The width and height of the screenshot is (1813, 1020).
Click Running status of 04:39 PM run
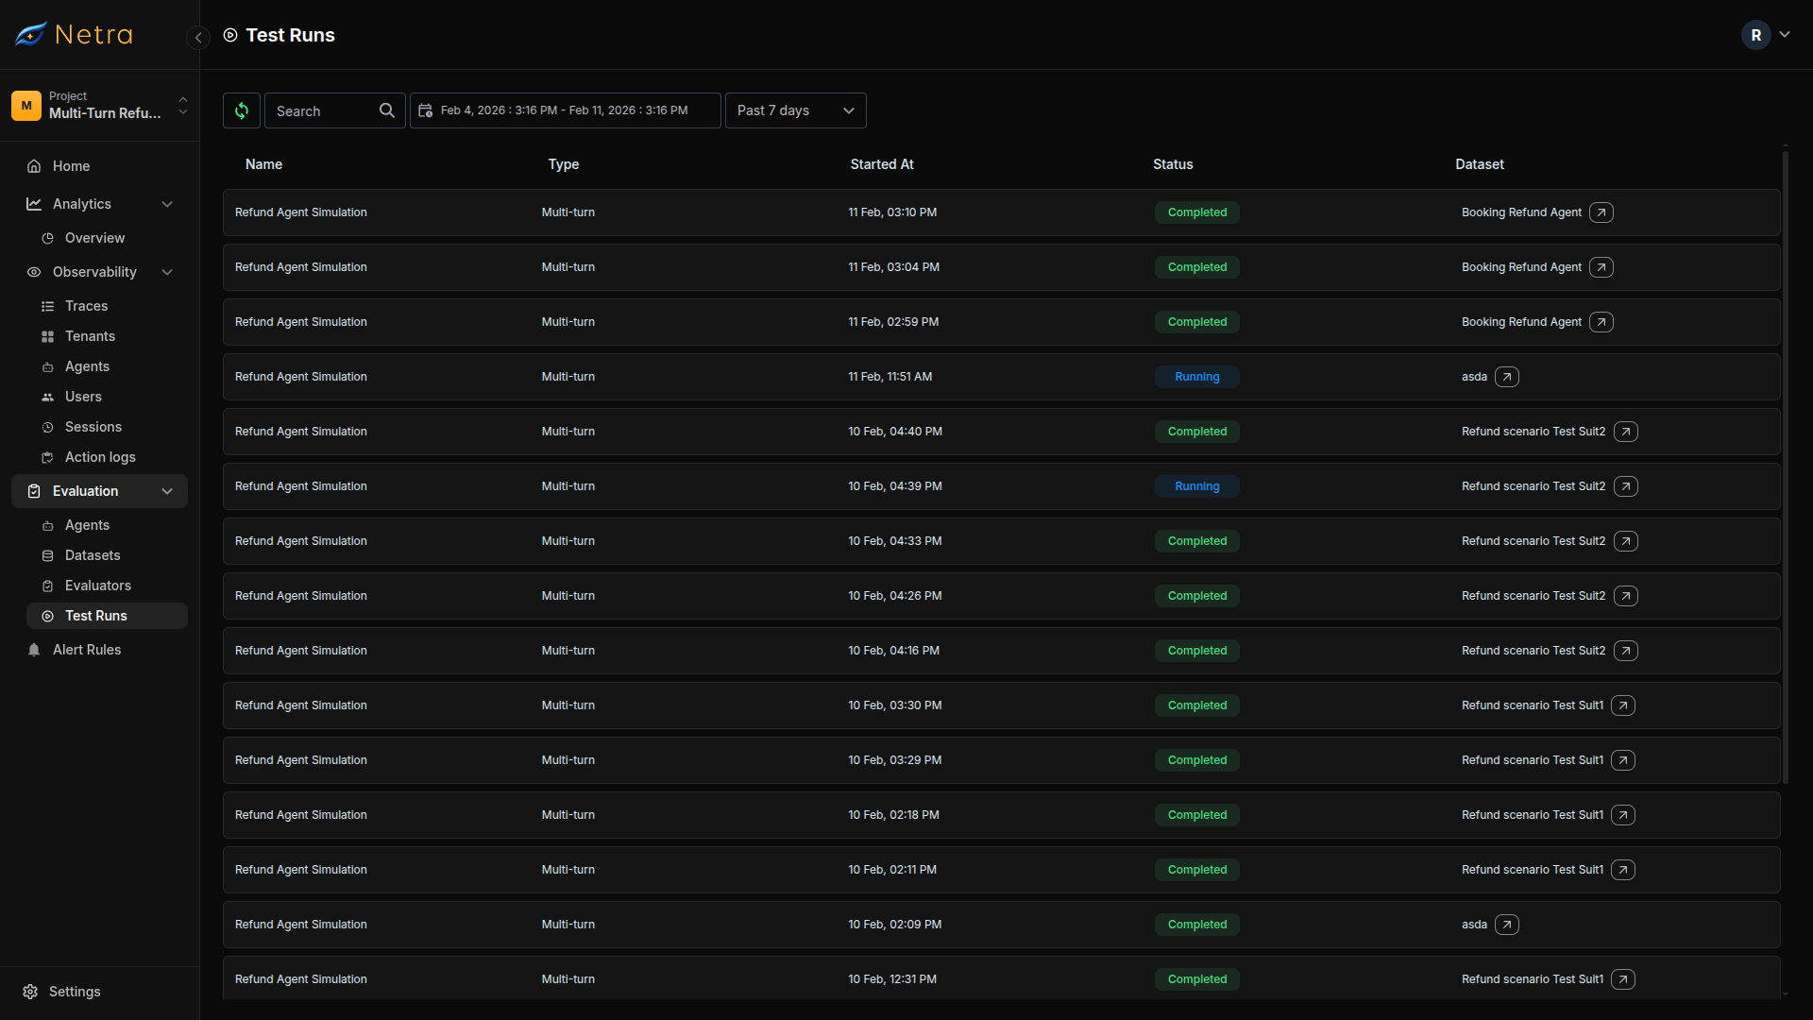tap(1197, 486)
